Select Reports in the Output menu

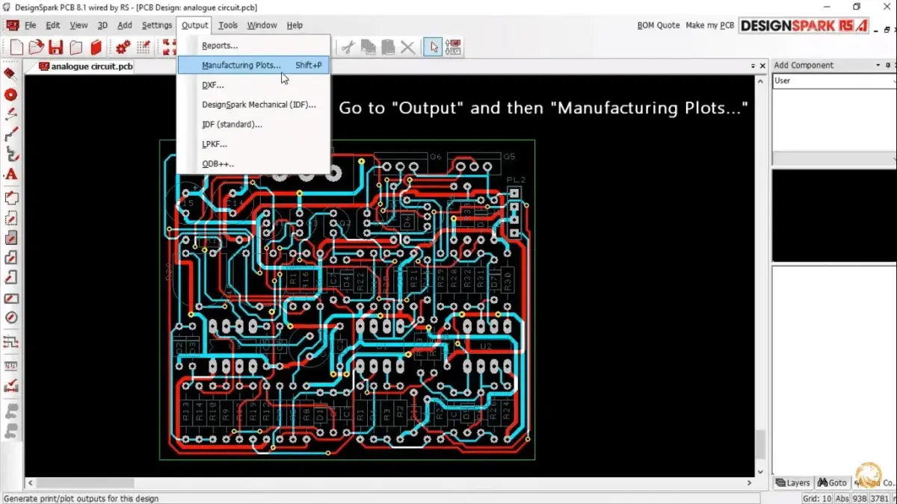tap(220, 46)
